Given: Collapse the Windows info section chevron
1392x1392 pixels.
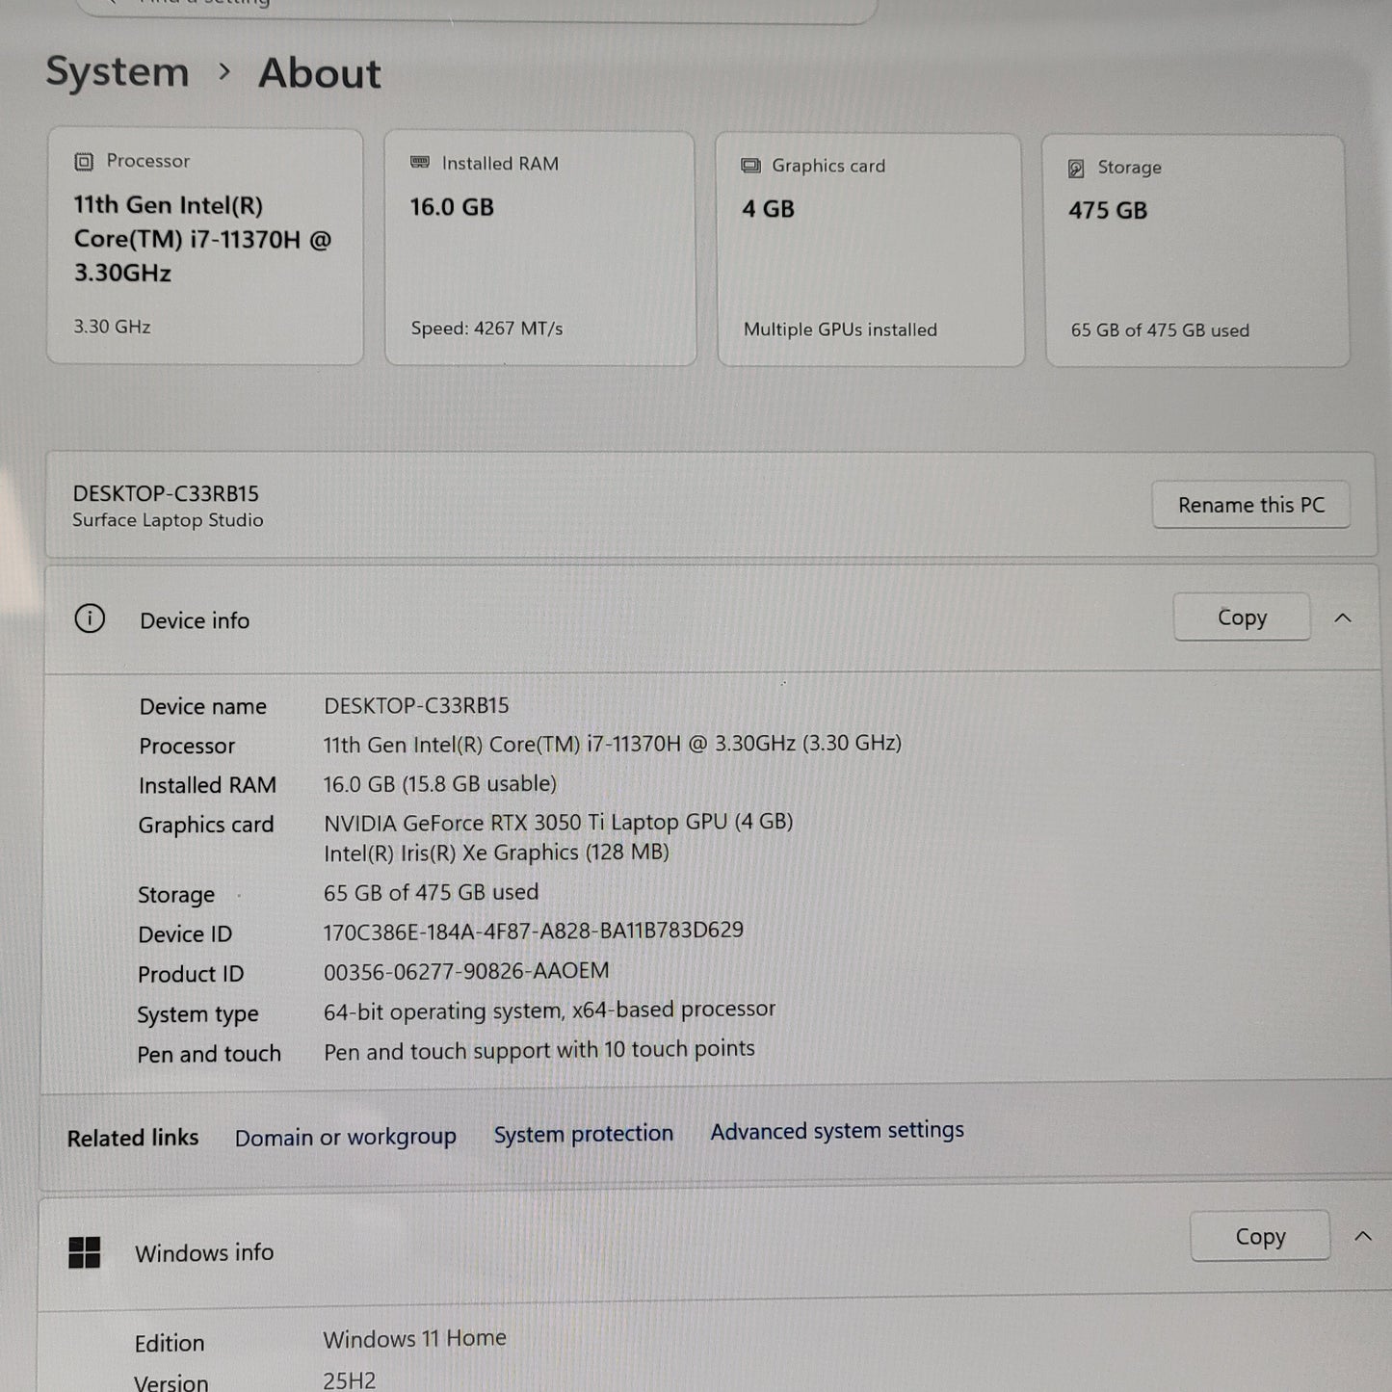Looking at the screenshot, I should 1363,1236.
